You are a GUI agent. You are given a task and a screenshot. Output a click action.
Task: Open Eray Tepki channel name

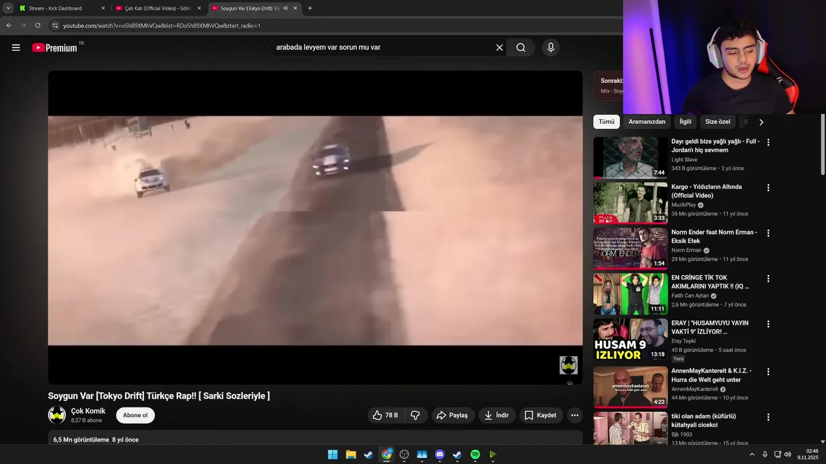click(683, 341)
